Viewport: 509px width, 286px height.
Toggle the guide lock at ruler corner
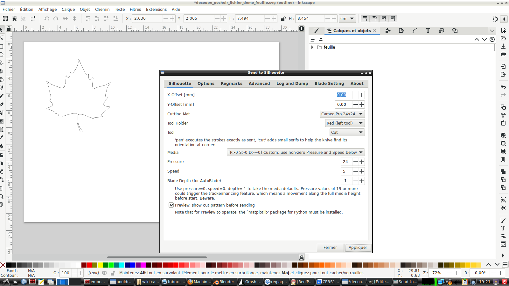(x=9, y=29)
